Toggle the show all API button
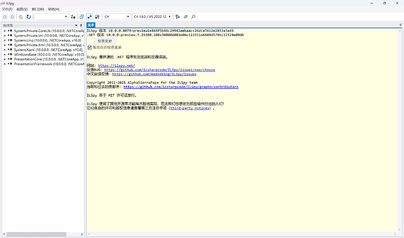This screenshot has width=404, height=238. coord(97,17)
